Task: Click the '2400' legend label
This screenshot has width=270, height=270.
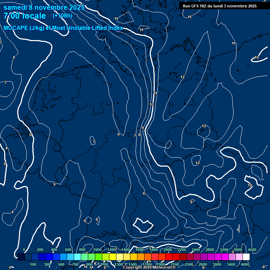Action: (x=196, y=250)
